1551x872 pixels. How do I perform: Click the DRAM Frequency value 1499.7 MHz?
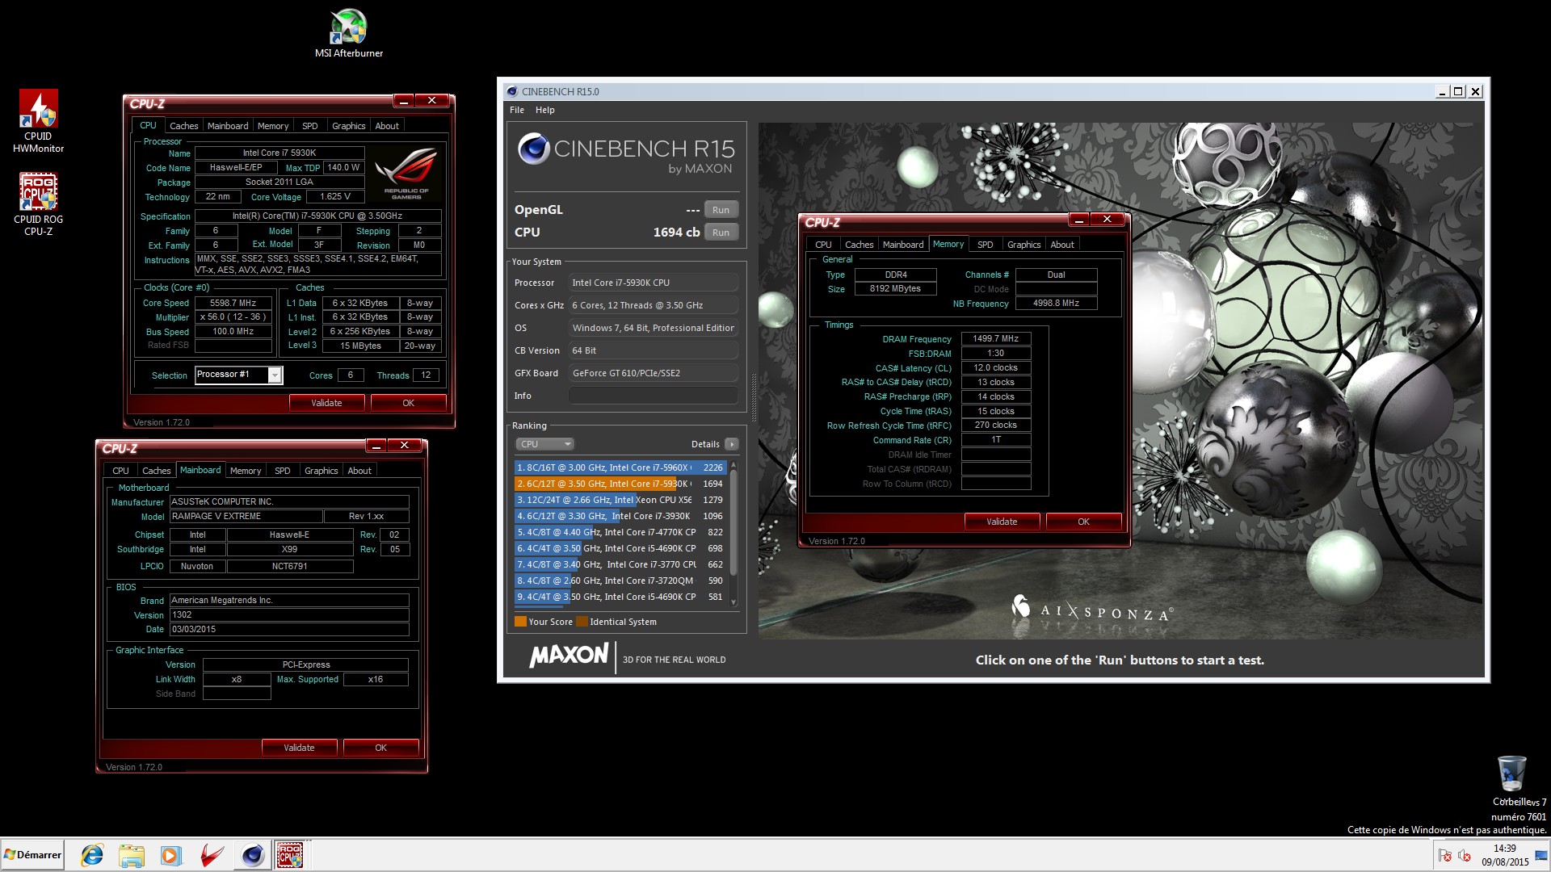click(996, 339)
